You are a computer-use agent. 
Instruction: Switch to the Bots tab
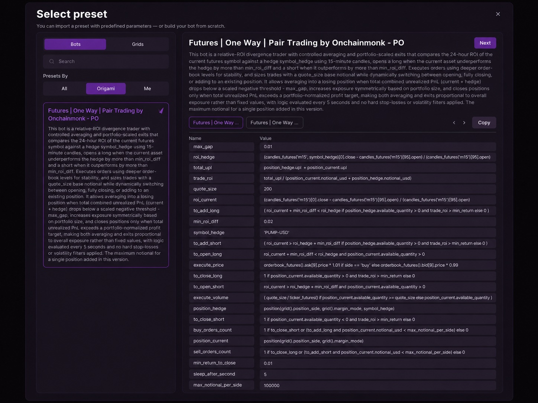pyautogui.click(x=75, y=44)
